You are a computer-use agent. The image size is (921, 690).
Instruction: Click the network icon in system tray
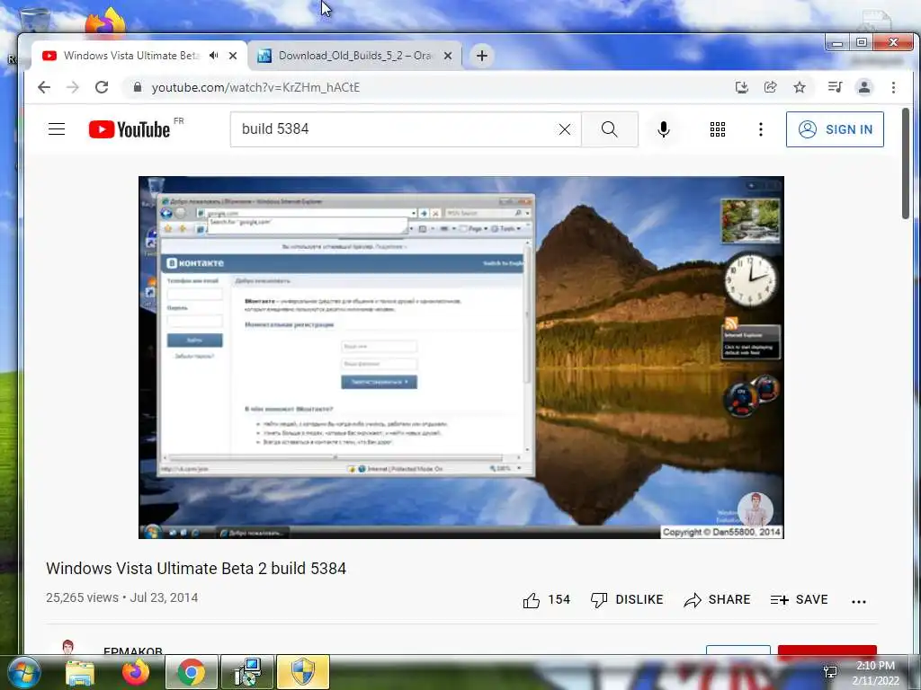click(830, 672)
